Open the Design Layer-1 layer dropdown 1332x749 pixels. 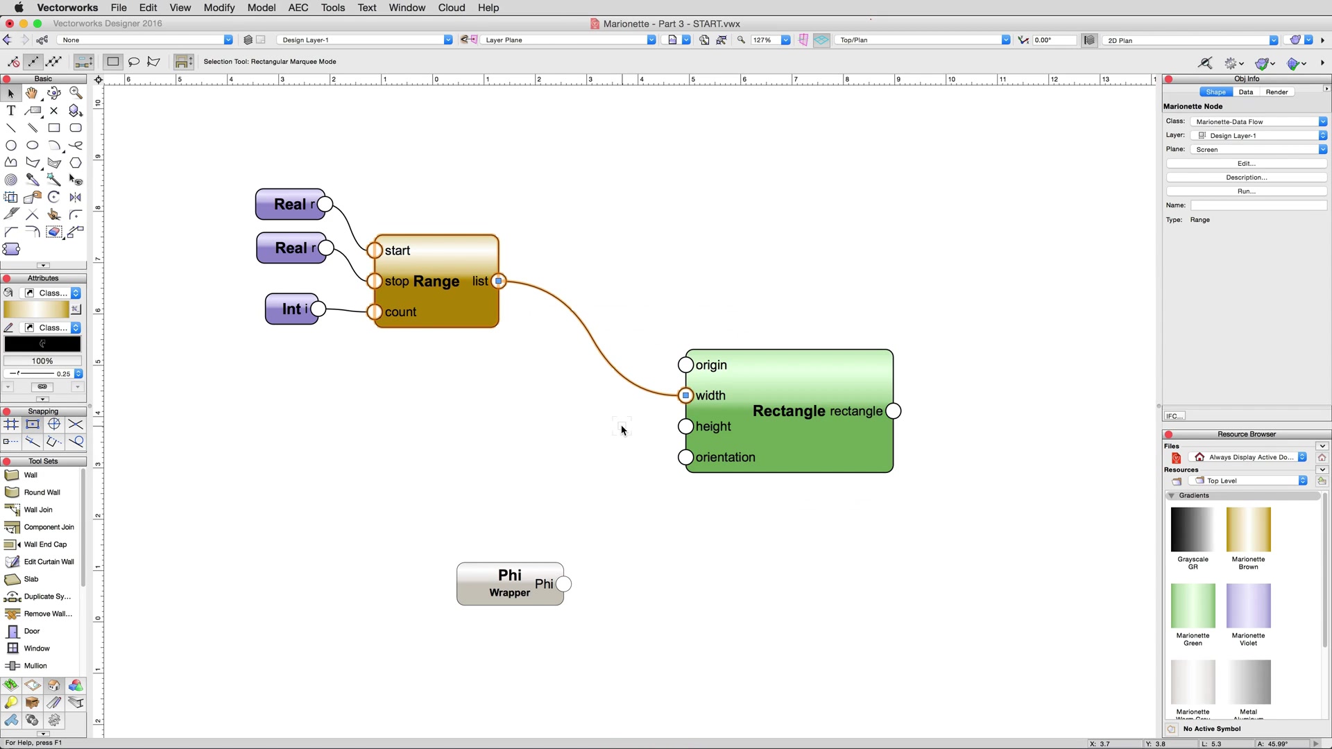pos(365,40)
